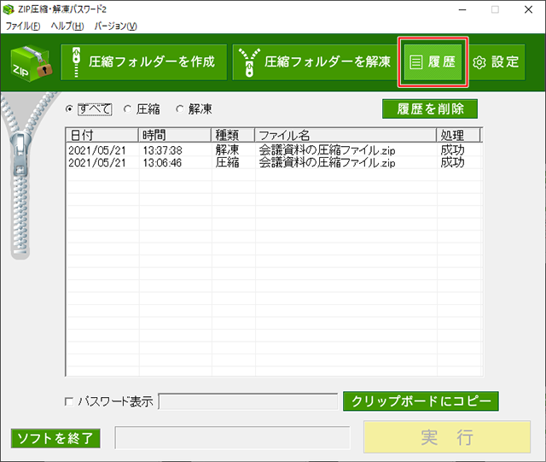Sort by the 日付 column header
546x462 pixels.
pyautogui.click(x=102, y=135)
